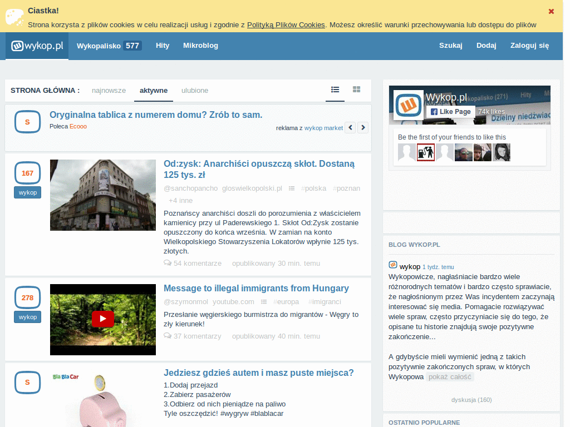Click the S sponsored badge for Ecooo ad
The image size is (570, 427).
[27, 122]
